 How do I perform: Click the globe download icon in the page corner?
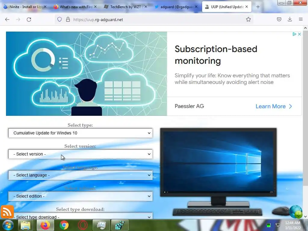pyautogui.click(x=296, y=212)
